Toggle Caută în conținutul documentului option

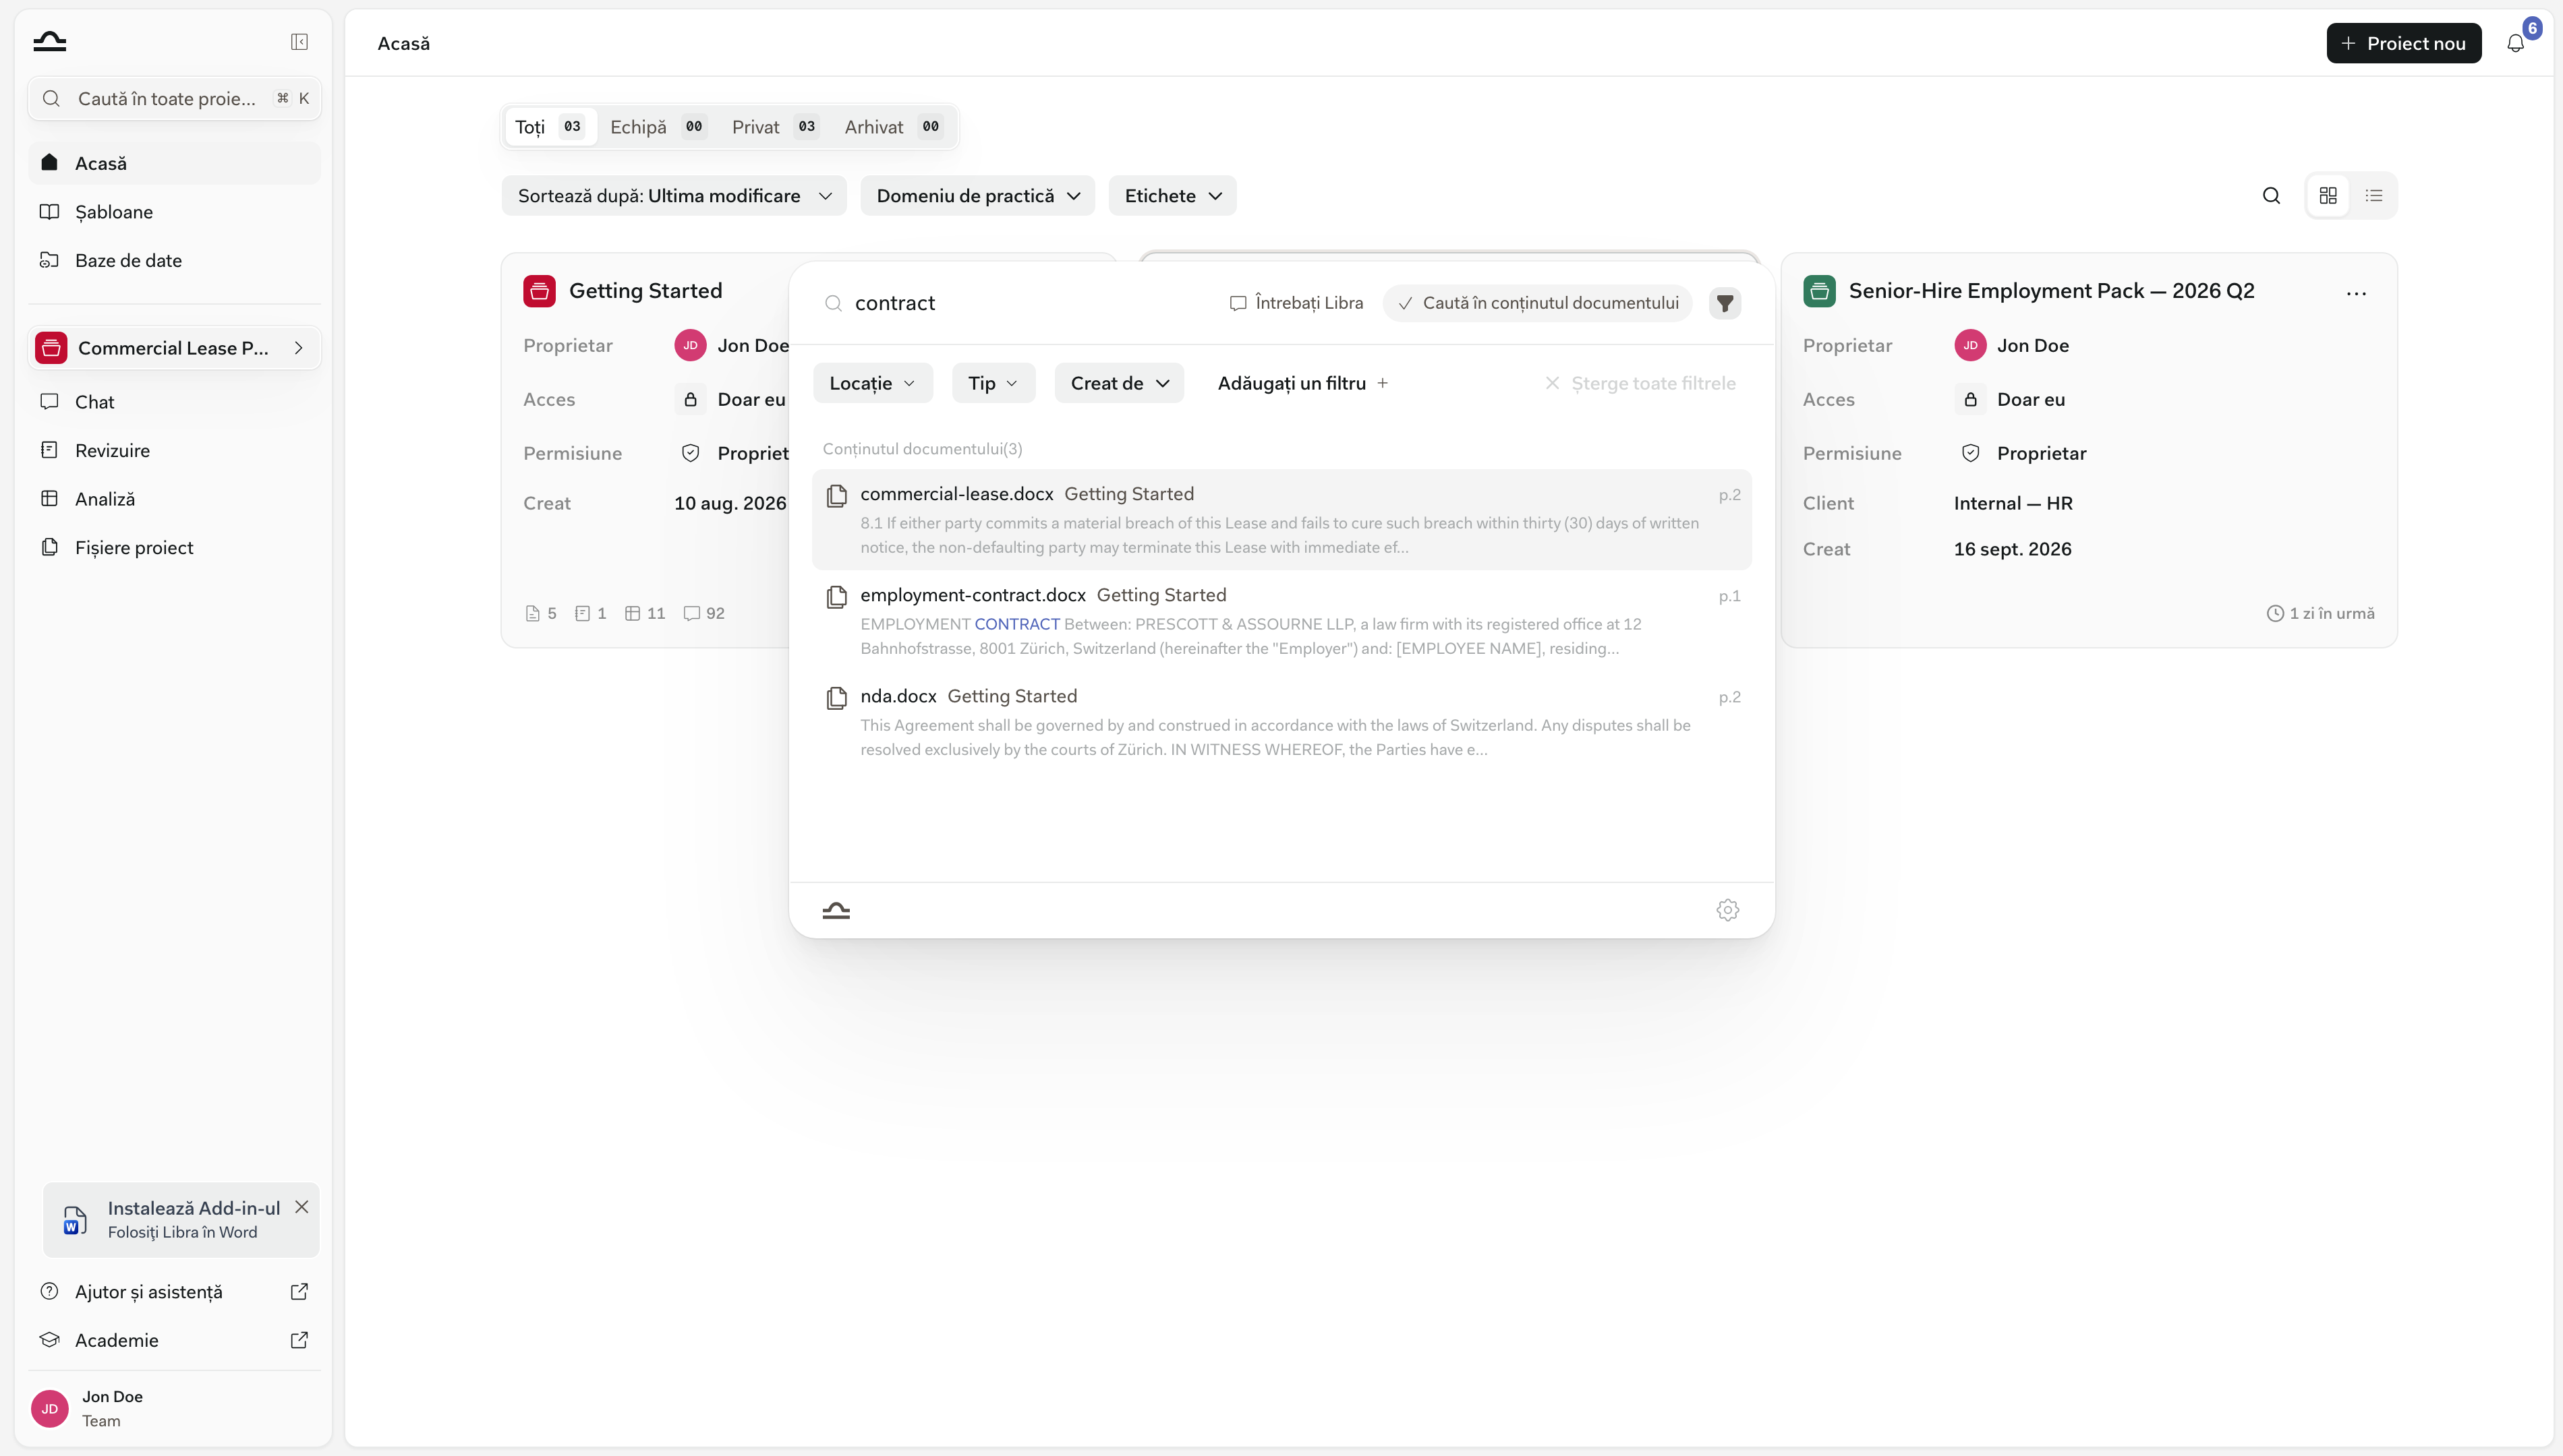tap(1538, 303)
